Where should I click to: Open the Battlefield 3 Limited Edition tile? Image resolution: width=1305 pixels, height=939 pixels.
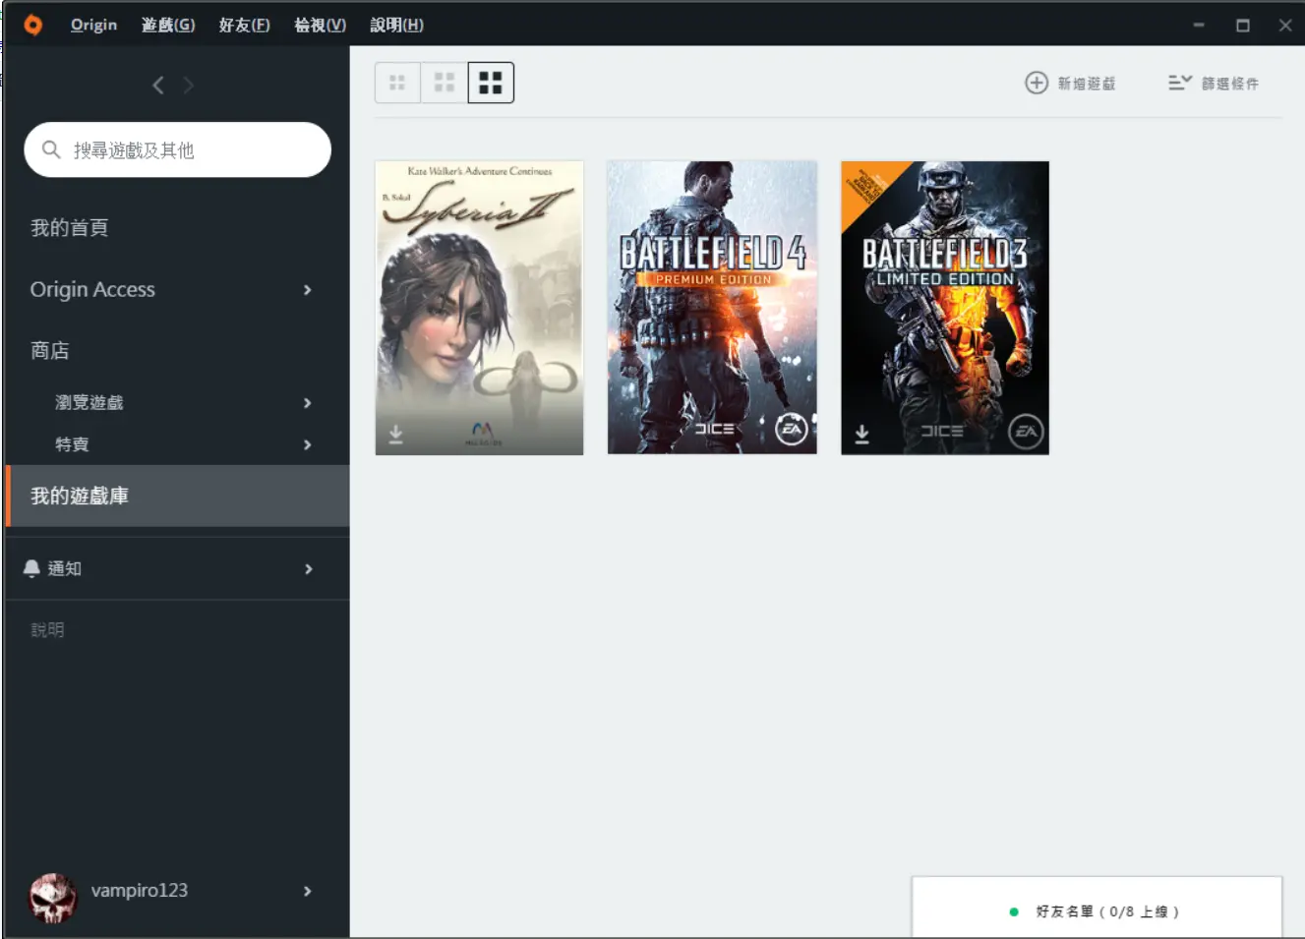click(x=945, y=308)
